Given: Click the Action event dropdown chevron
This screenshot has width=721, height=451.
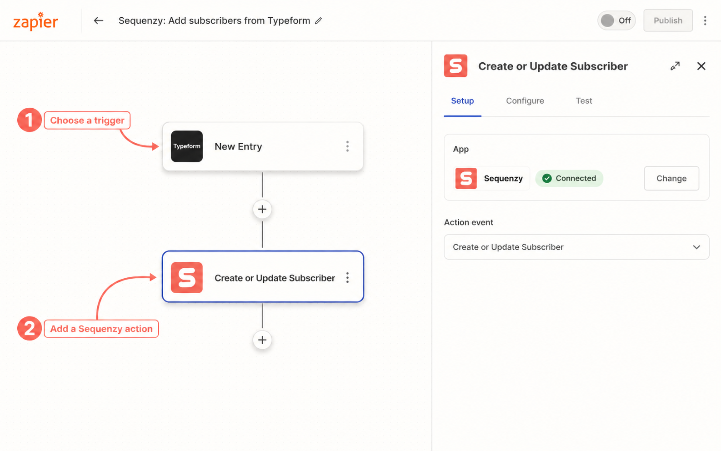Looking at the screenshot, I should (x=696, y=247).
